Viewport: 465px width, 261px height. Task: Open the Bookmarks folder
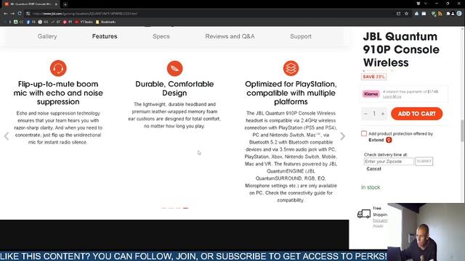click(x=105, y=22)
